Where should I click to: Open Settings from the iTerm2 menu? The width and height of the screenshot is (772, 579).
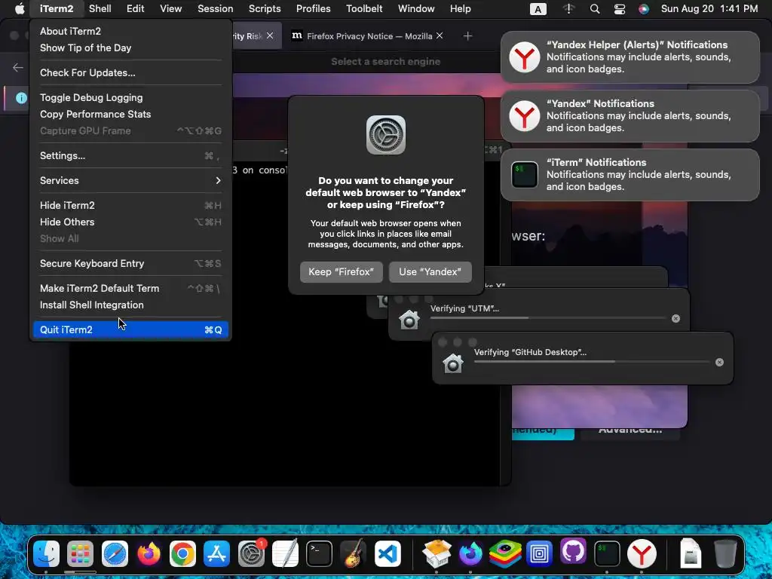[x=130, y=155]
